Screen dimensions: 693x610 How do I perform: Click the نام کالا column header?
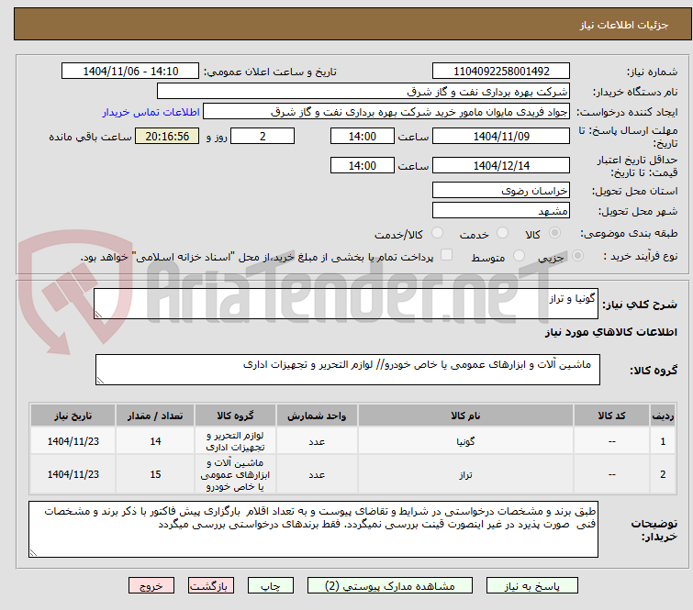coord(465,416)
